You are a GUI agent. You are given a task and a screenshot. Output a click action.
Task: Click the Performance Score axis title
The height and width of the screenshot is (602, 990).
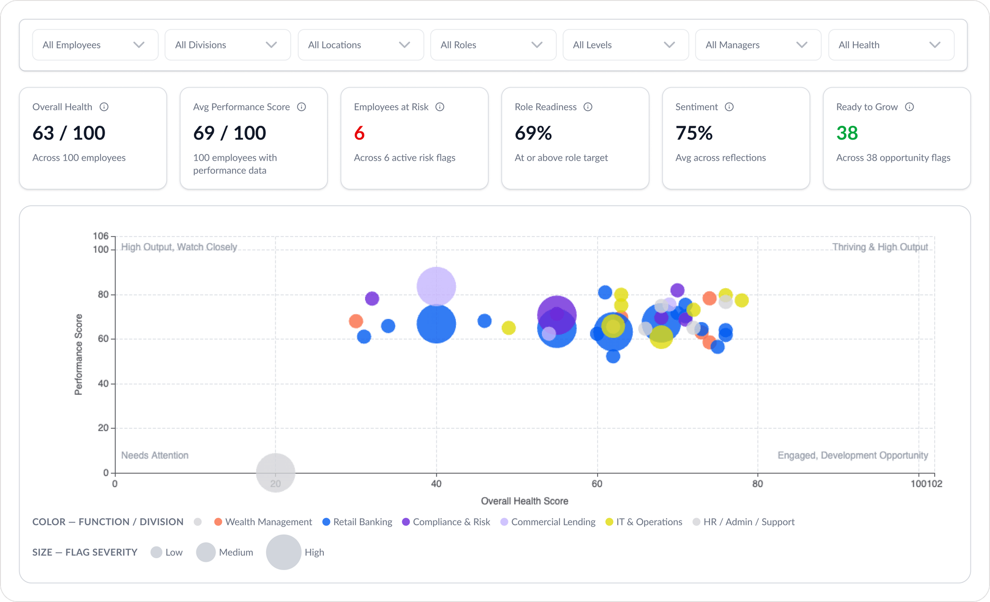[x=78, y=355]
